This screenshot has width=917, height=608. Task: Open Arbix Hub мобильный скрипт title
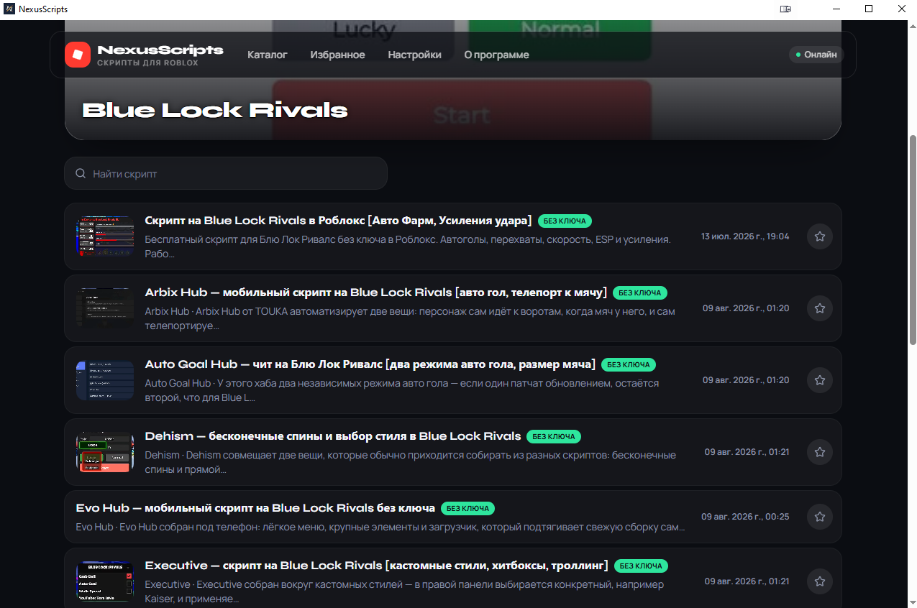[x=375, y=293]
